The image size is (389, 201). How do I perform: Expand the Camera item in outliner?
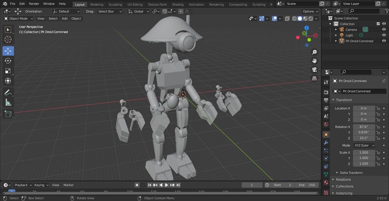point(336,29)
